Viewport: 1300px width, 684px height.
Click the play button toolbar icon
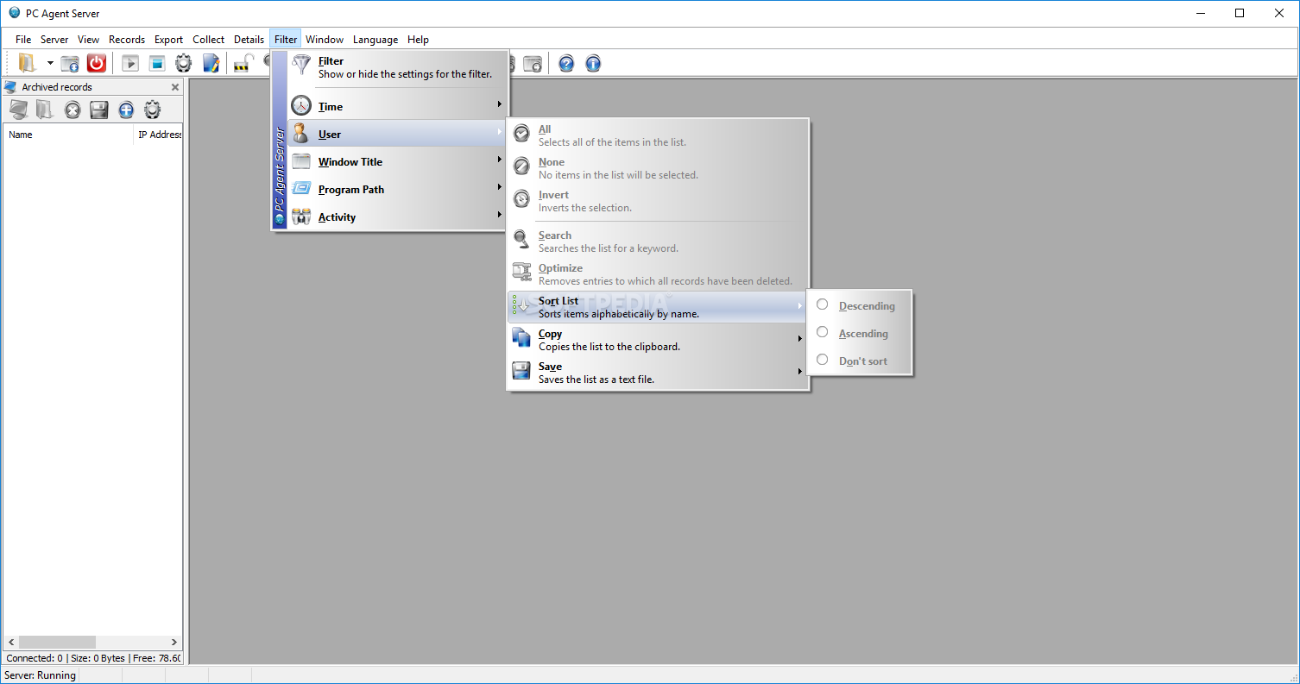point(130,63)
